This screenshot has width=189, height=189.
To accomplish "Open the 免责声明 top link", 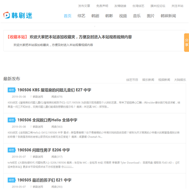I will 102,6.
